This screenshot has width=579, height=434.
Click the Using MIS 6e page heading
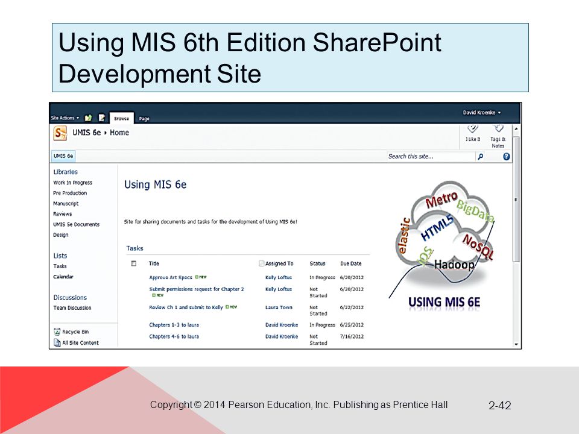(x=156, y=184)
